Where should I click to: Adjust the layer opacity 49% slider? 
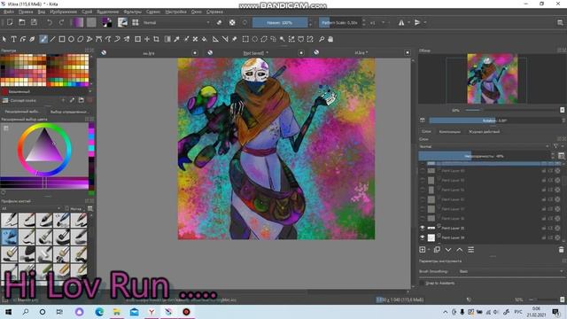[x=484, y=156]
